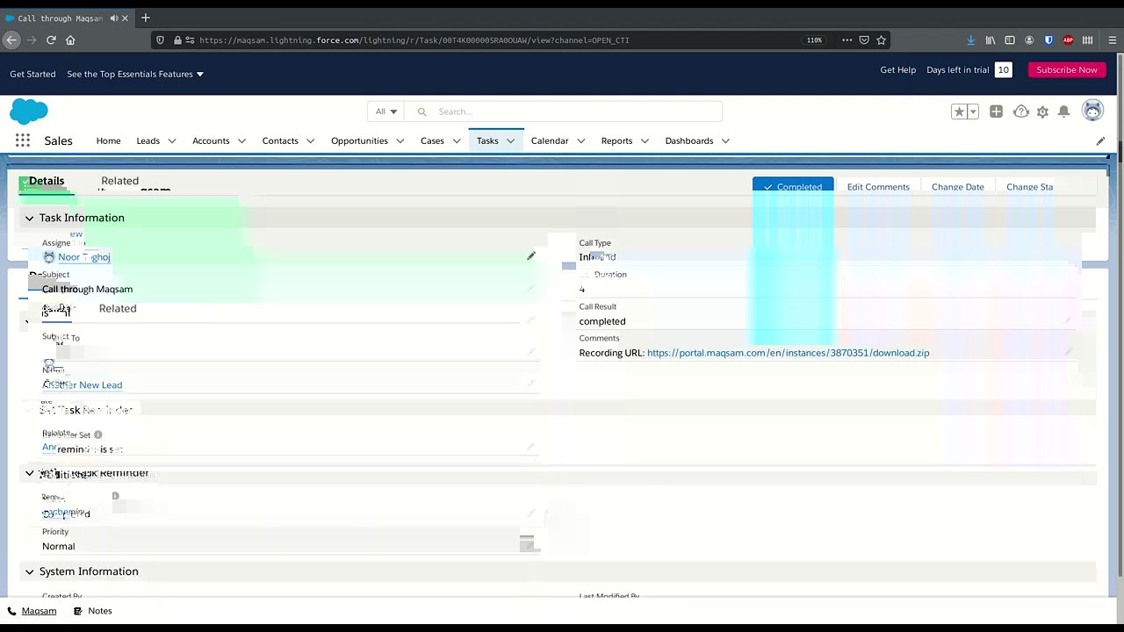
Task: Click Edit Comments button
Action: (878, 187)
